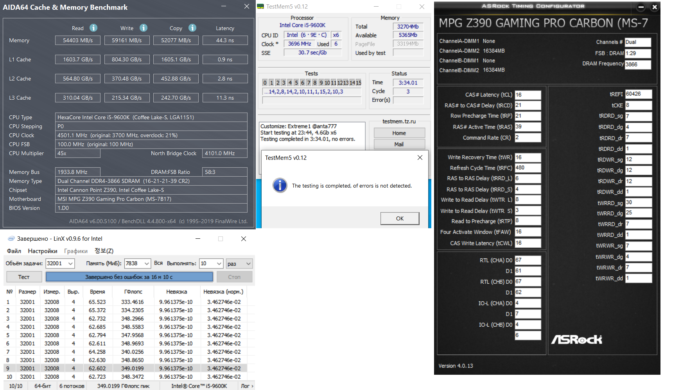Image resolution: width=673 pixels, height=390 pixels.
Task: Click '6 потоков' in LinX status bar
Action: pyautogui.click(x=72, y=386)
